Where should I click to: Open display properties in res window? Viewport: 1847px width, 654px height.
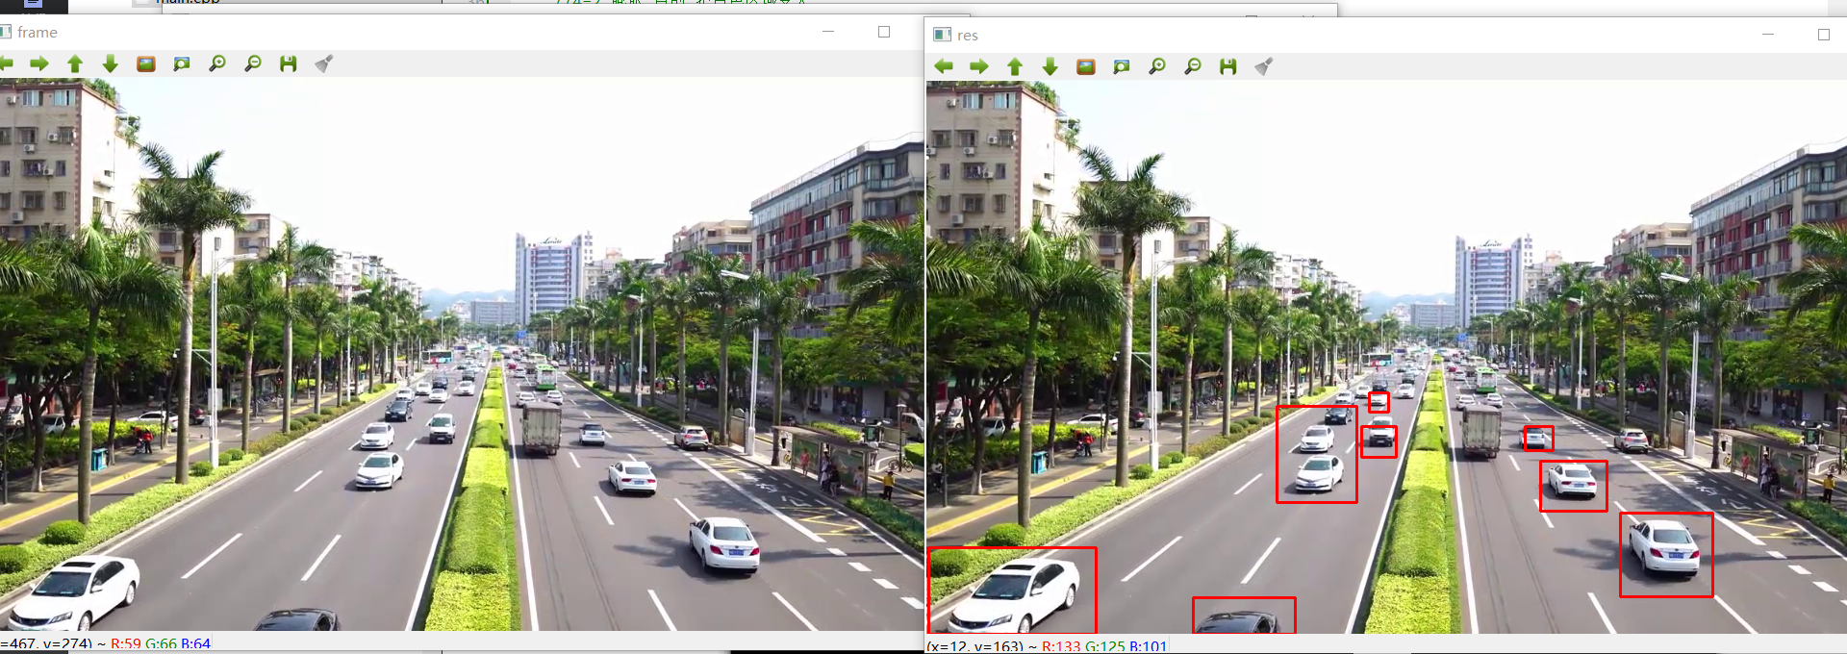point(1263,66)
